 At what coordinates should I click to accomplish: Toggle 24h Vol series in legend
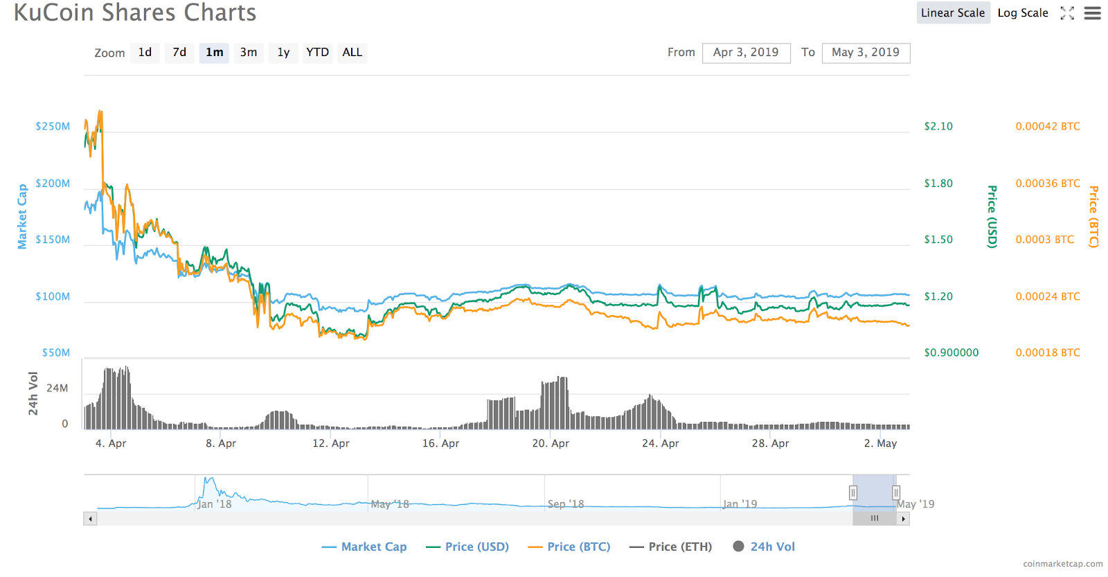tap(764, 547)
